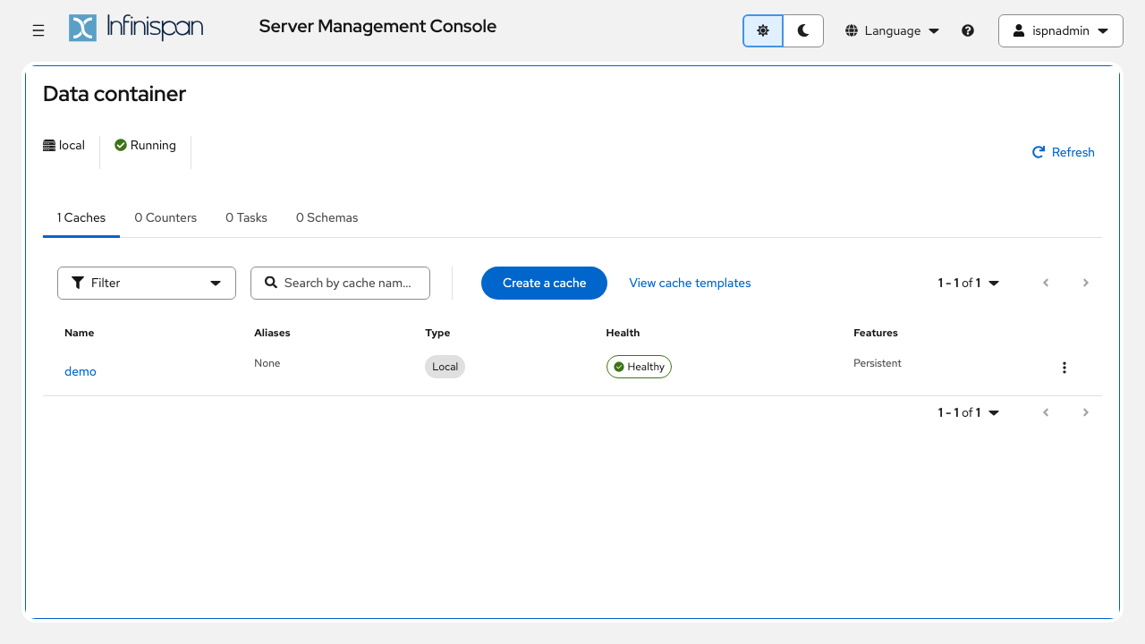Click the Features column header

point(876,333)
